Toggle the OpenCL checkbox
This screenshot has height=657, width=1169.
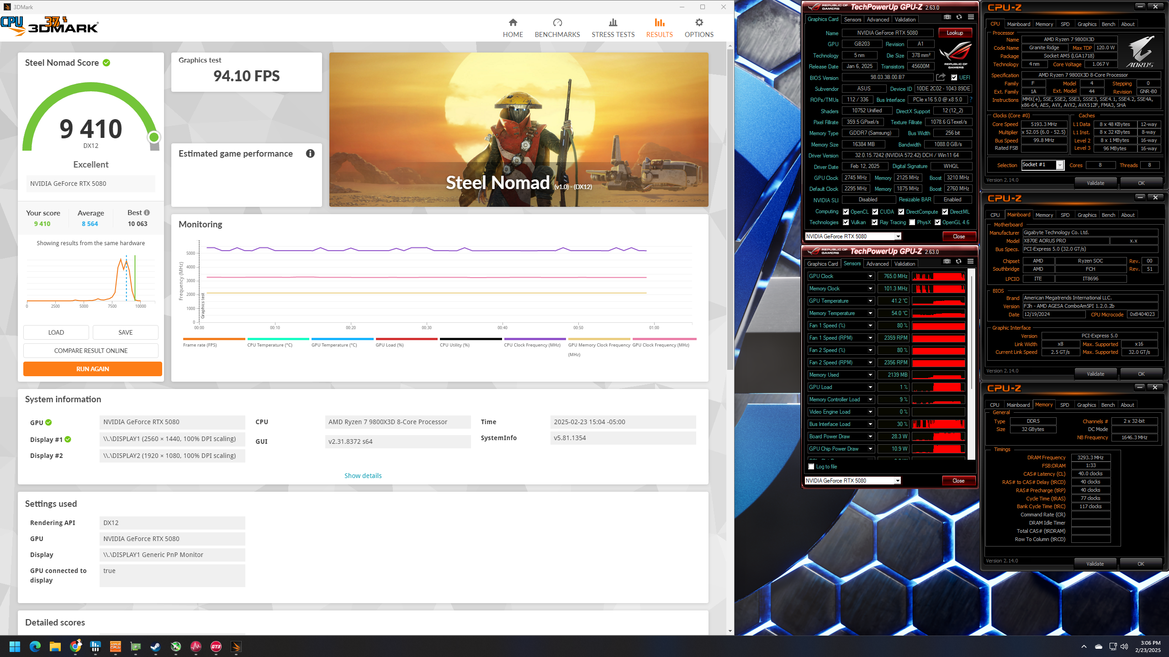click(x=846, y=212)
